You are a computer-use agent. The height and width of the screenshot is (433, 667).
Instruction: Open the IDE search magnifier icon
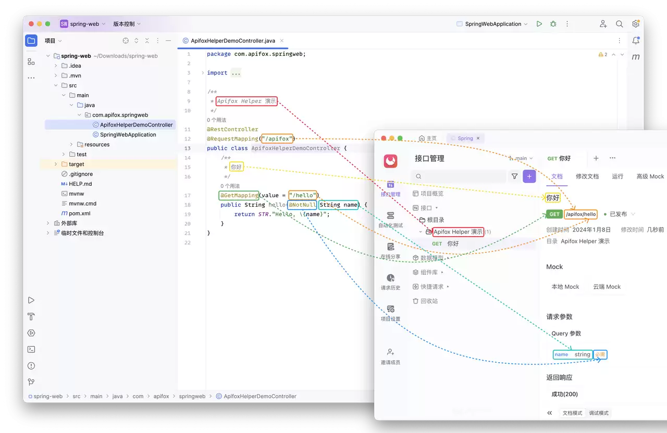point(620,24)
